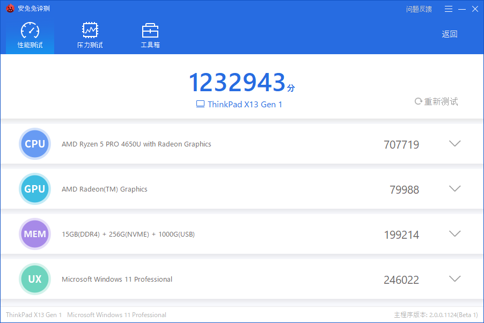Switch to the 压力测试 stress test tab
The height and width of the screenshot is (323, 484).
pos(90,35)
